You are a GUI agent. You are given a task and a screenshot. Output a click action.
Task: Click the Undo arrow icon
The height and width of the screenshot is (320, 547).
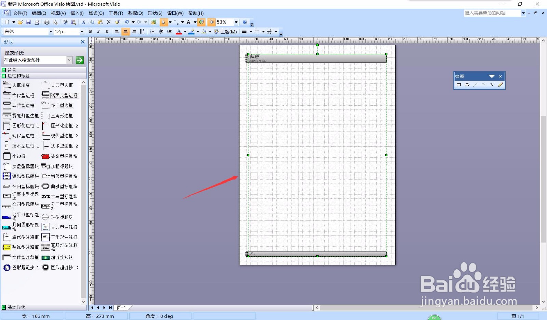(x=127, y=22)
